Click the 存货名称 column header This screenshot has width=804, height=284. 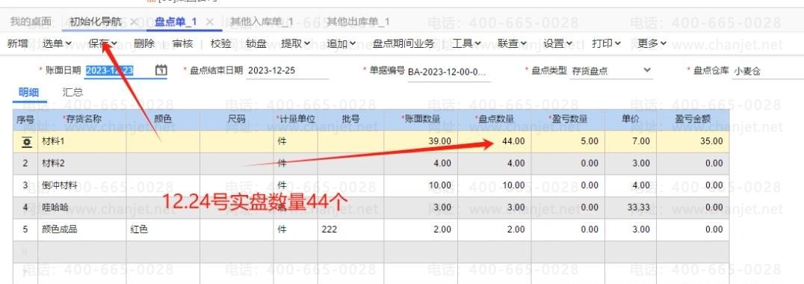[82, 120]
